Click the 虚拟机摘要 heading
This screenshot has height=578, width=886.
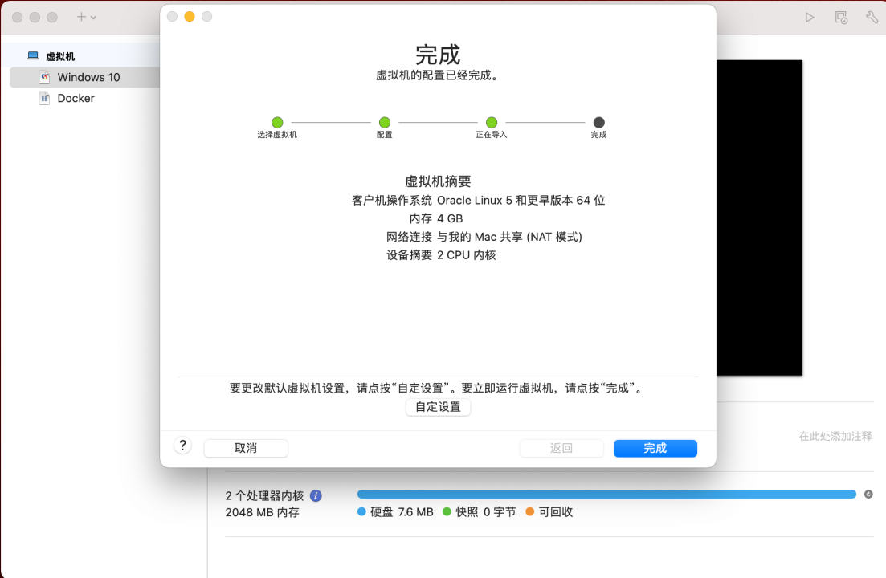click(x=438, y=181)
